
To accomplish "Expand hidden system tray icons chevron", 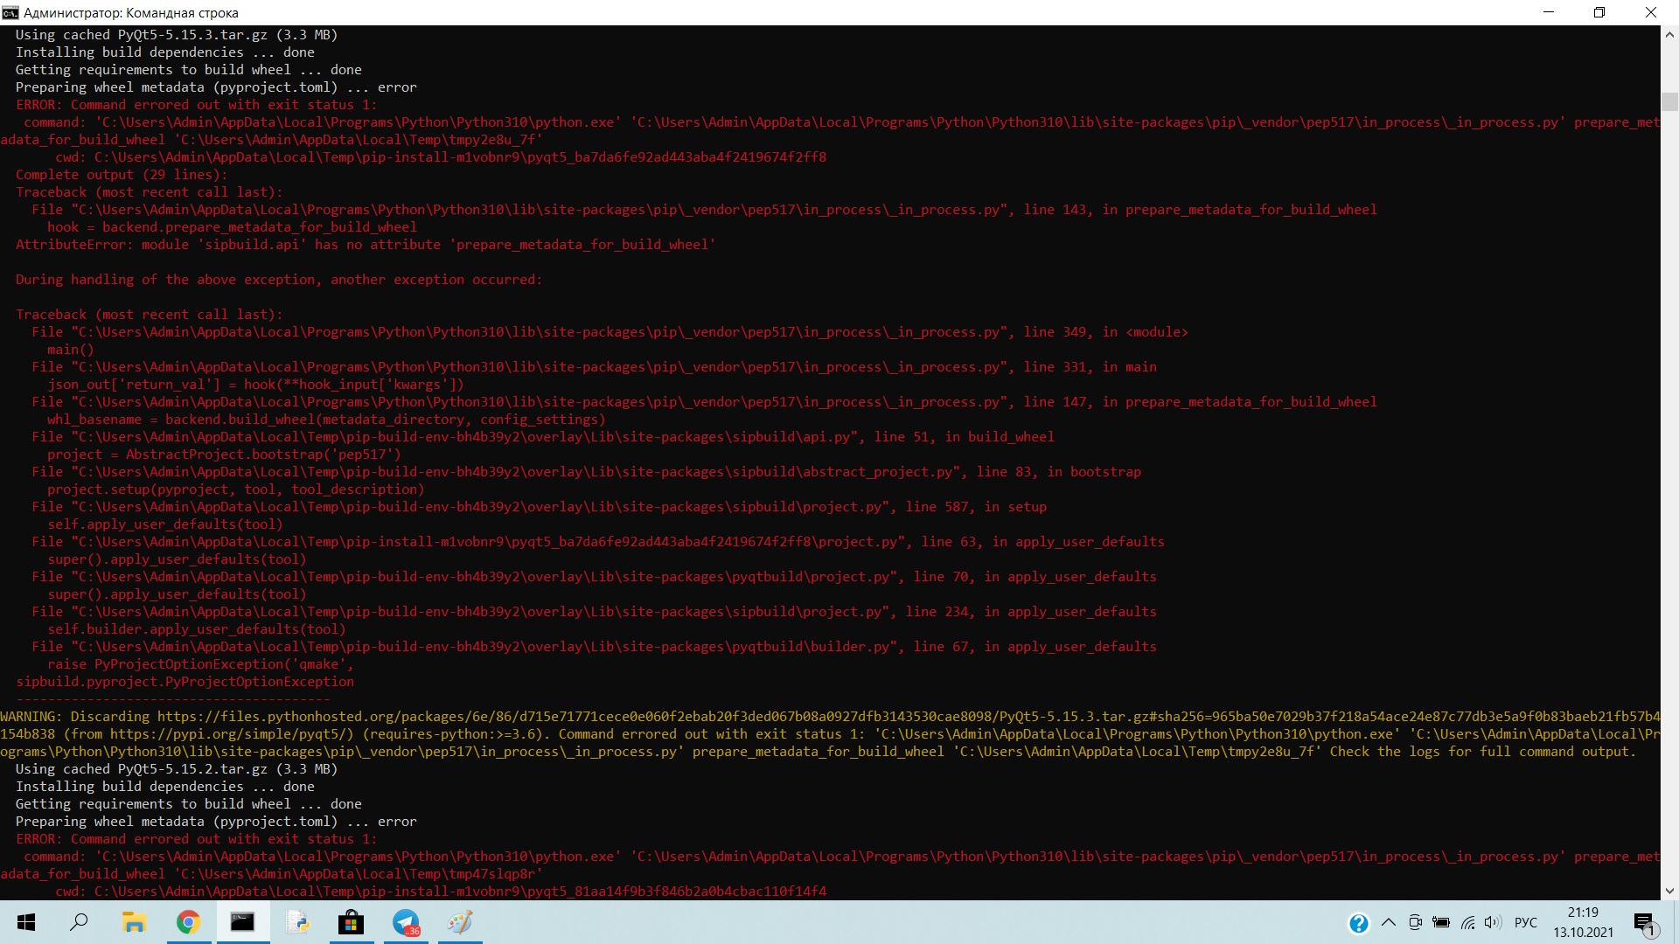I will click(x=1388, y=922).
